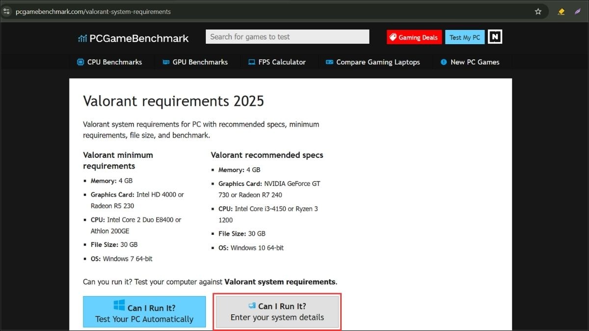Open FPS Calculator menu item
This screenshot has width=589, height=331.
pyautogui.click(x=277, y=62)
